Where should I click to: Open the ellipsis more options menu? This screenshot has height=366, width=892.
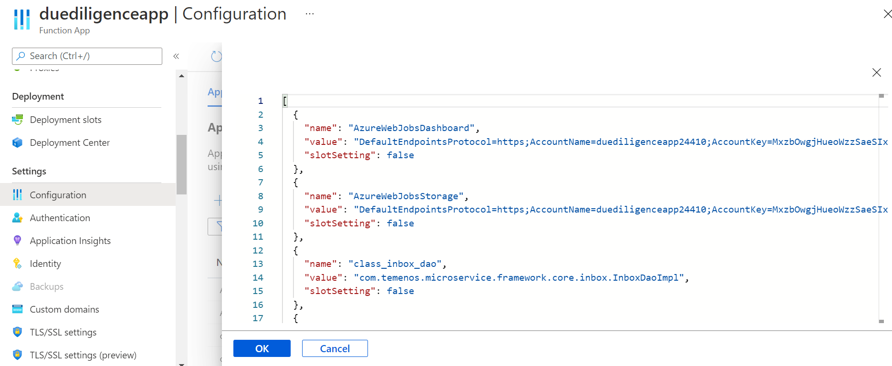pyautogui.click(x=310, y=14)
